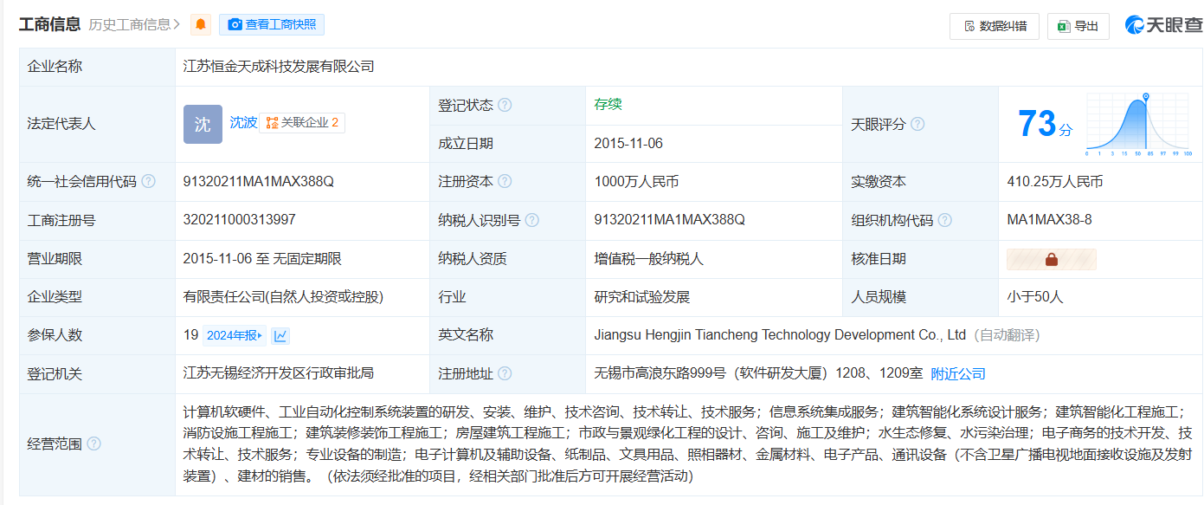
Task: Click the 营业期限 label cell
Action: click(97, 259)
